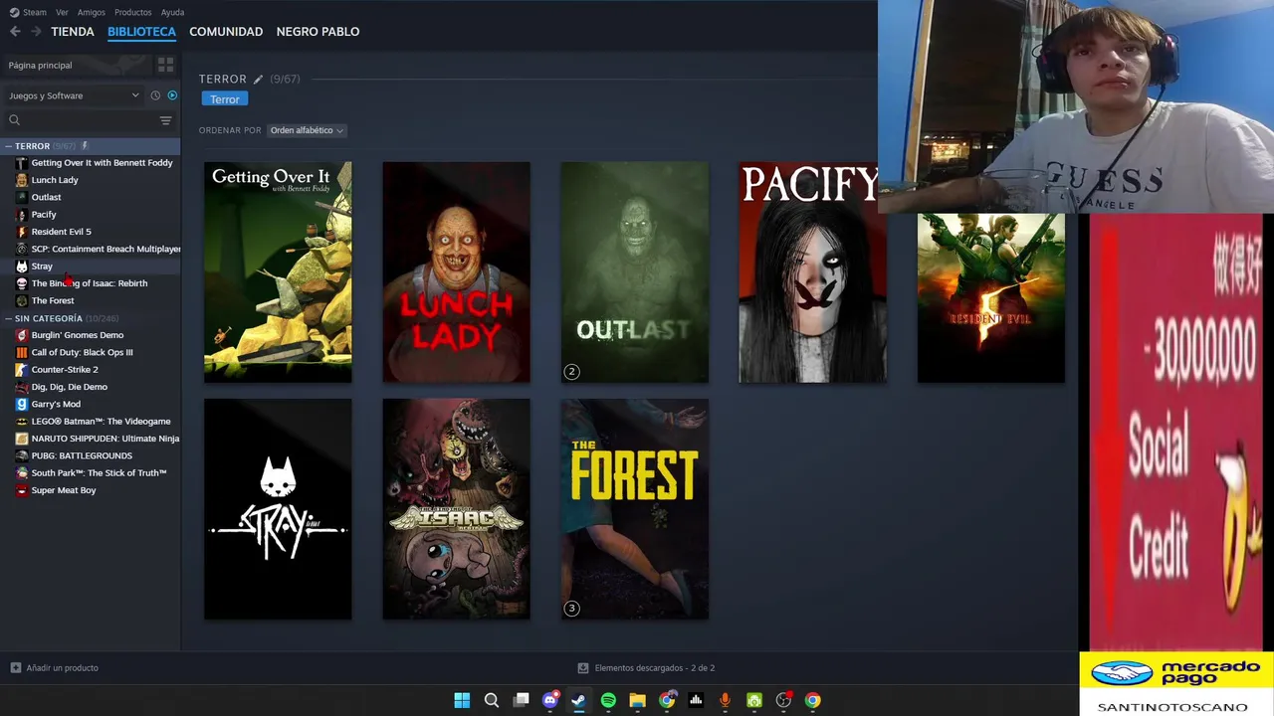Open the Lunch Lady cover art
The width and height of the screenshot is (1274, 716).
456,271
